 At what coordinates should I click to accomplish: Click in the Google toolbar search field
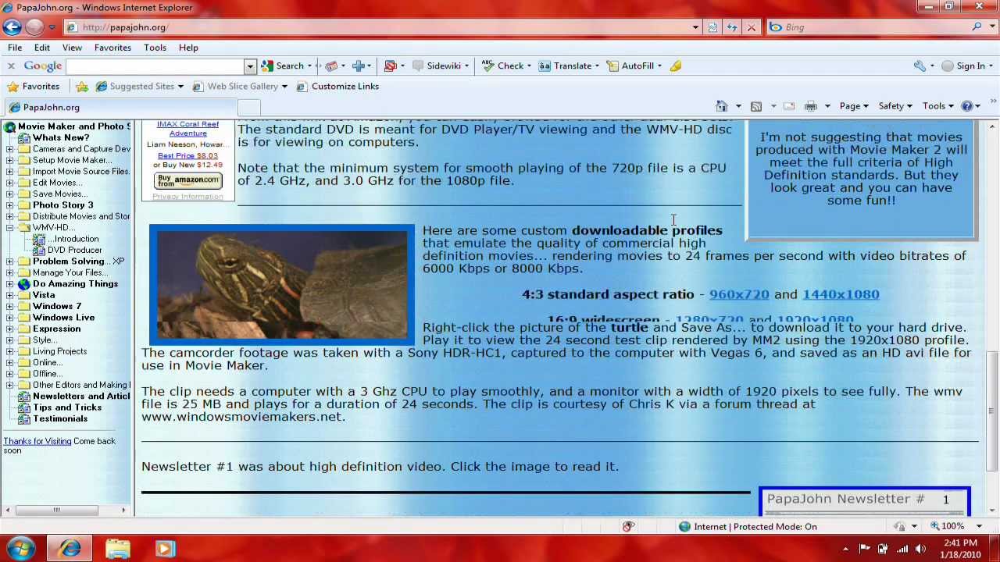(154, 66)
